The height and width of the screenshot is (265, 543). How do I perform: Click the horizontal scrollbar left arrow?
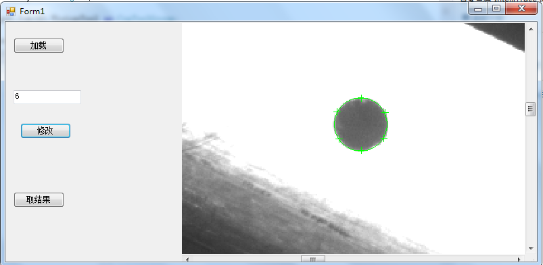click(187, 259)
